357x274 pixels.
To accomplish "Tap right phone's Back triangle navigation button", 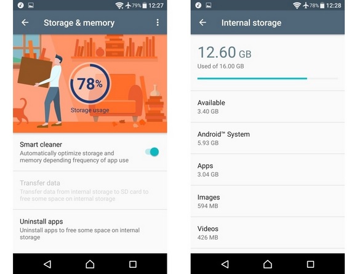I will coord(225,264).
